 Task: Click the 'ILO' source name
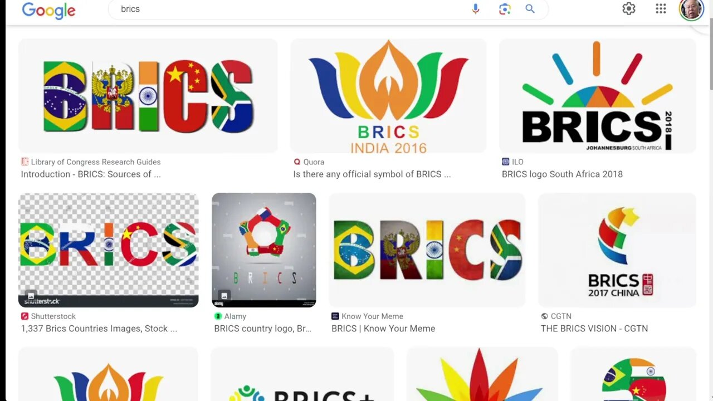click(x=517, y=162)
